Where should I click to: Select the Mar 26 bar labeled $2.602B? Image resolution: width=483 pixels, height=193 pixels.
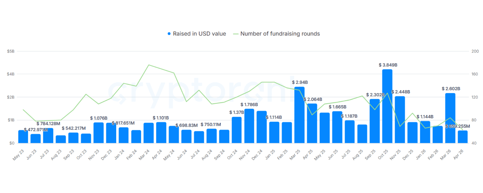(450, 118)
